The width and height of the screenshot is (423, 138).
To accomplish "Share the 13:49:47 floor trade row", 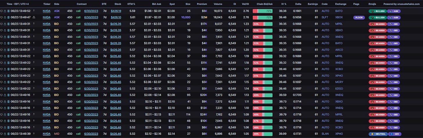I will pyautogui.click(x=5, y=17).
